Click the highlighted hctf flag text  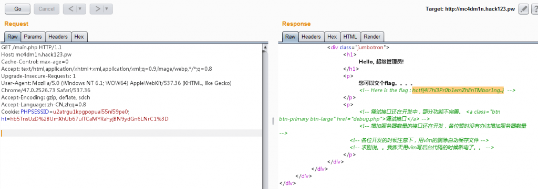click(458, 90)
